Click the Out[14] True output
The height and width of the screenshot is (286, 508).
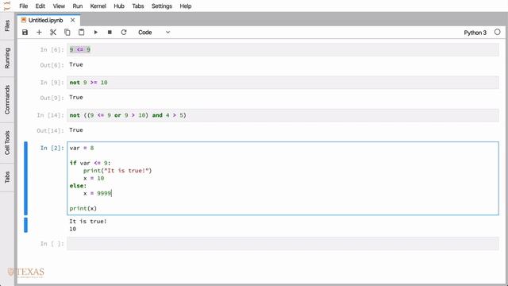(x=76, y=130)
